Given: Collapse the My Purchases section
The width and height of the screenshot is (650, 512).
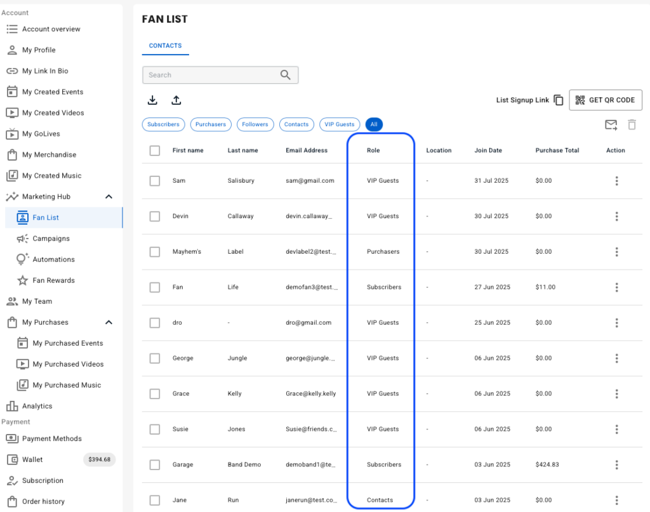Looking at the screenshot, I should pos(109,322).
